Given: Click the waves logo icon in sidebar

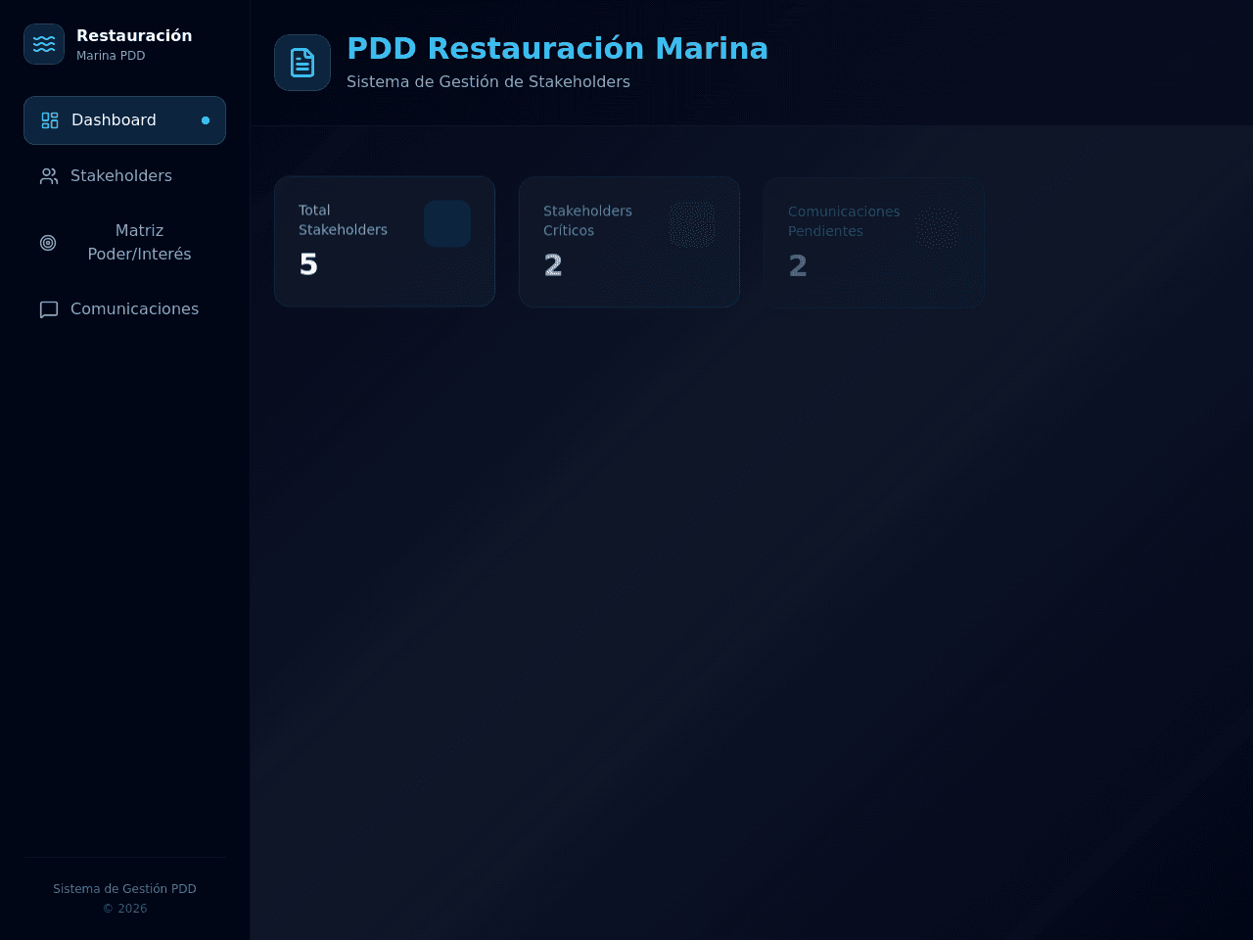Looking at the screenshot, I should [44, 44].
